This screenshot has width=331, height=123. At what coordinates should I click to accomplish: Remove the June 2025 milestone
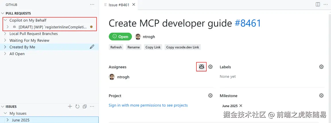pyautogui.click(x=241, y=106)
